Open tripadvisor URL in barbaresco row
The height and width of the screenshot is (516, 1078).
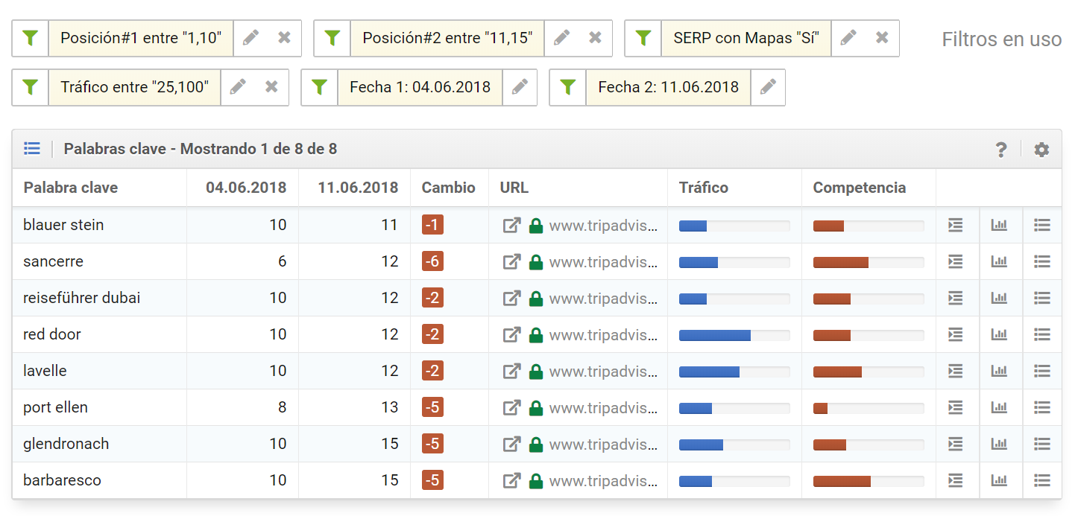click(x=603, y=481)
